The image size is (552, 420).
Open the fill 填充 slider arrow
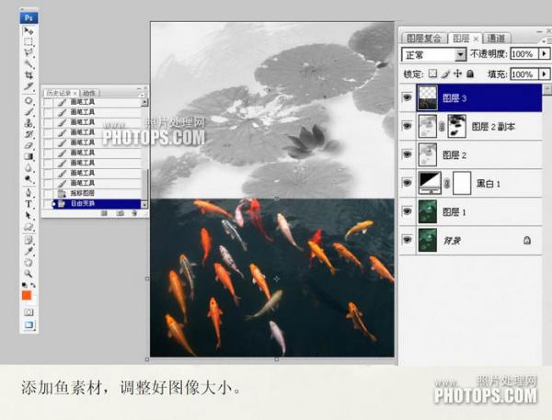[545, 74]
